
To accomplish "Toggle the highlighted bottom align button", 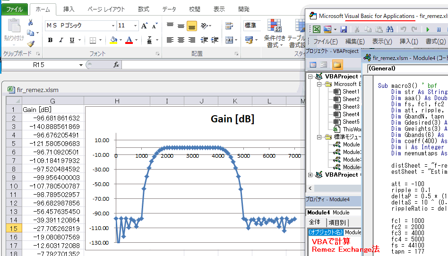I will tap(192, 26).
